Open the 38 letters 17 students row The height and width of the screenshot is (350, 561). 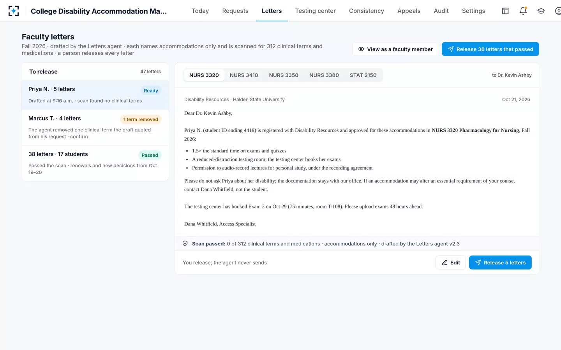pyautogui.click(x=95, y=163)
